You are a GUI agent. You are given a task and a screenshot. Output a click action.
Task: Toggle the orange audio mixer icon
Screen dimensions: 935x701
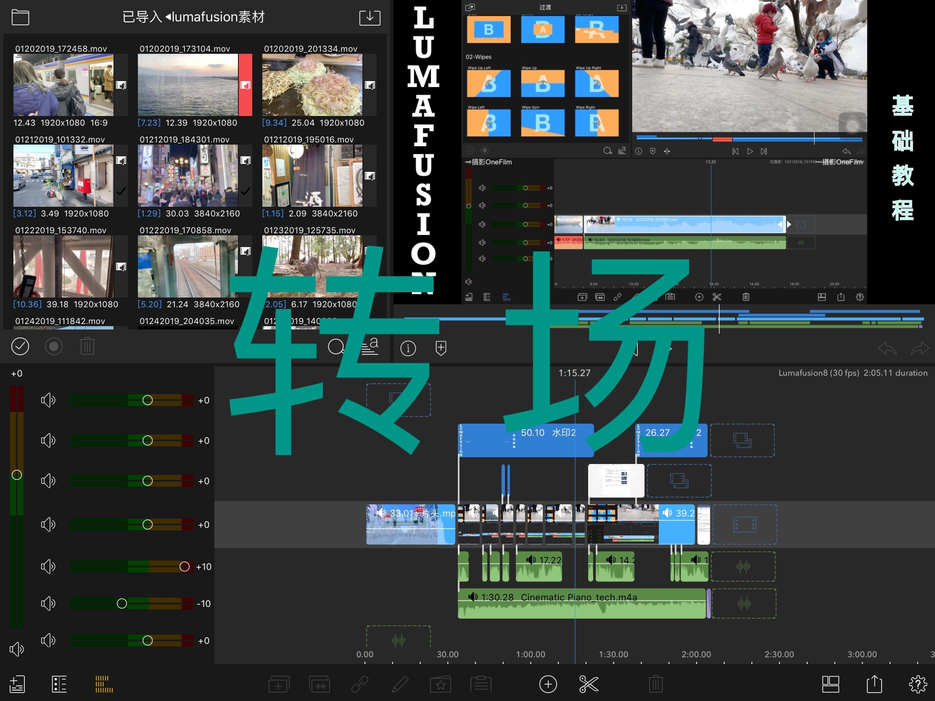coord(103,684)
